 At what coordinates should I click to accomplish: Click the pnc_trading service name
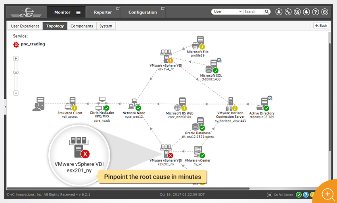(x=33, y=44)
